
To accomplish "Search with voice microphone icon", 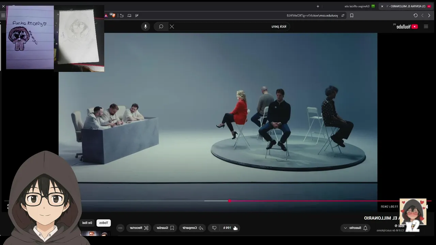I will pos(145,27).
